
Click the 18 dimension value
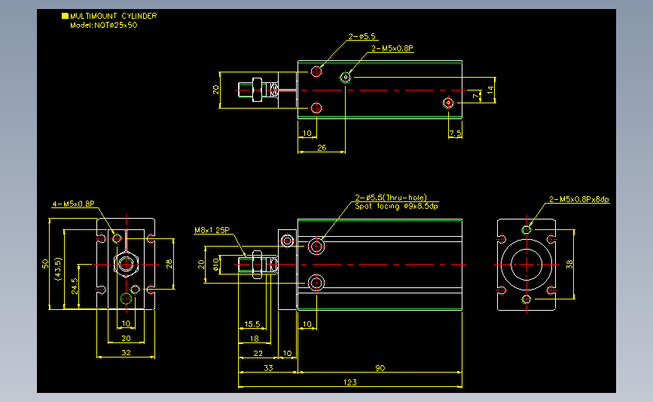click(254, 339)
